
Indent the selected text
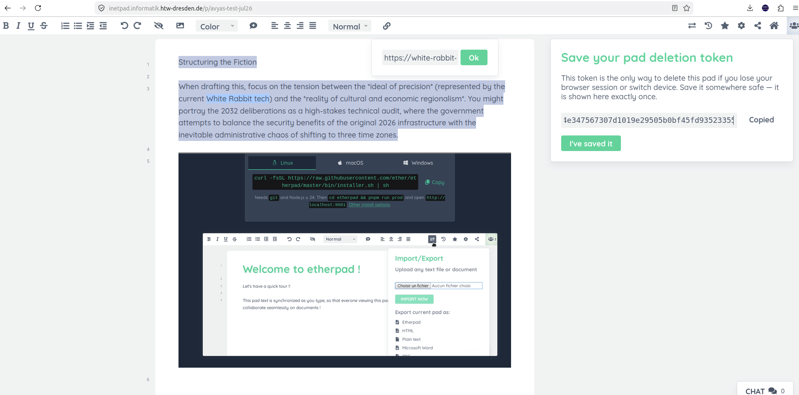[x=91, y=26]
